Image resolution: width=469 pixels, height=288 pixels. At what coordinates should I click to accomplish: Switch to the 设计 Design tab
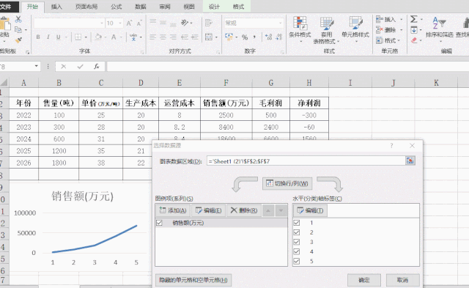(214, 7)
